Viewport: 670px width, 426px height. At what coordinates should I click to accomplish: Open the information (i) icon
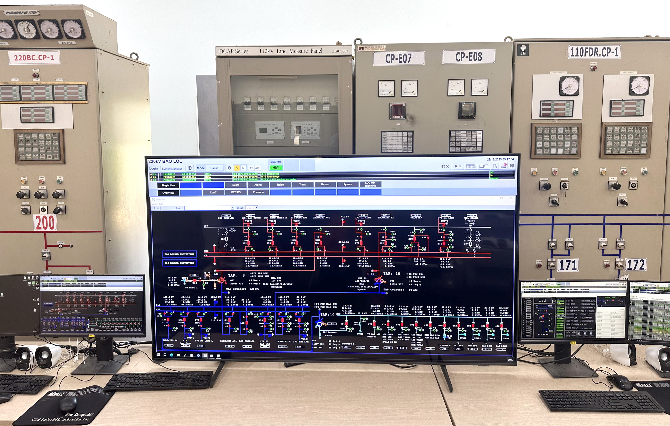pyautogui.click(x=229, y=168)
